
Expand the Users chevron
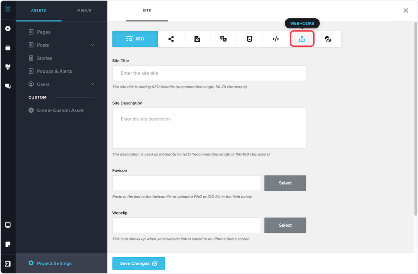coord(92,84)
